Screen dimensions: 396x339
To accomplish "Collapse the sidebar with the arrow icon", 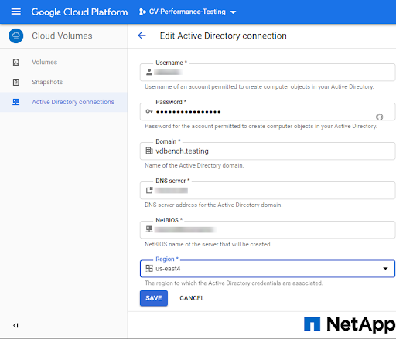I will (x=15, y=325).
